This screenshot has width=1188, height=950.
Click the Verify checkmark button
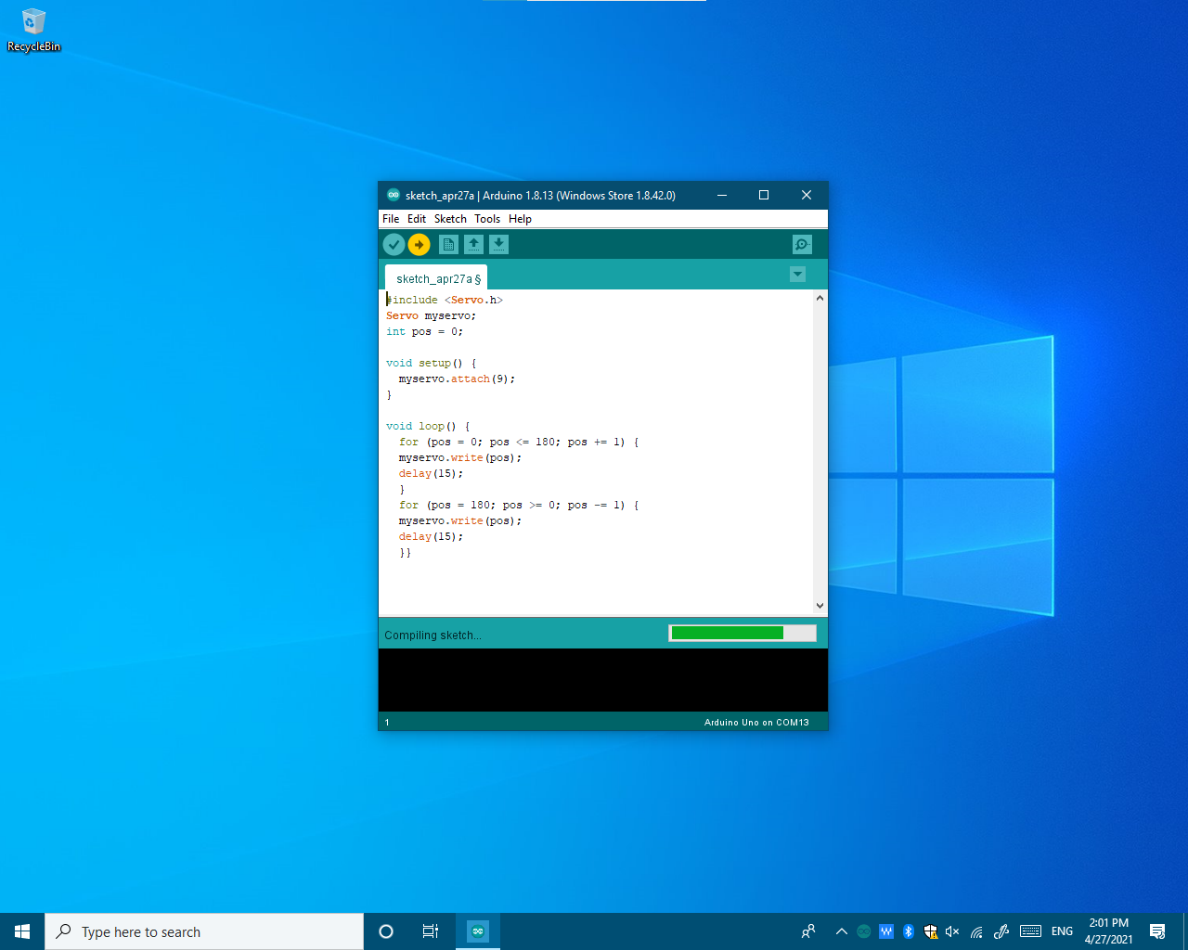click(x=394, y=244)
